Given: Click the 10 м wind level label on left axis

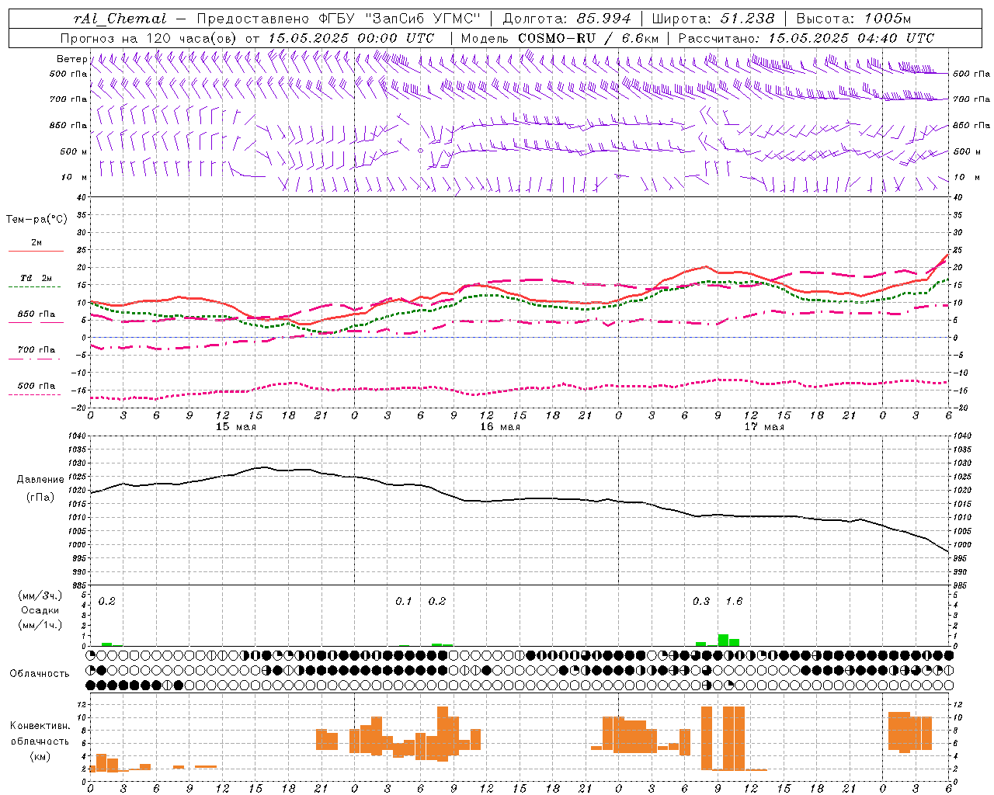Looking at the screenshot, I should pyautogui.click(x=74, y=177).
